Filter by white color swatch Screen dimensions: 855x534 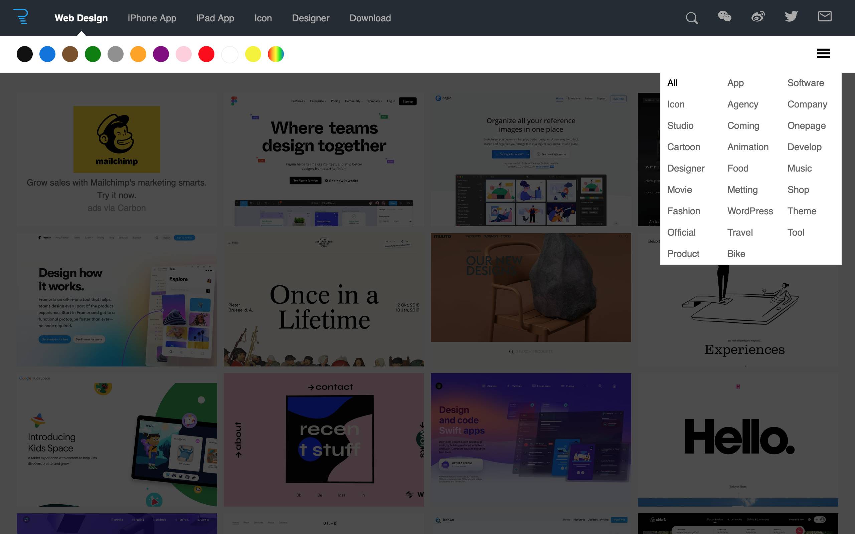(230, 54)
